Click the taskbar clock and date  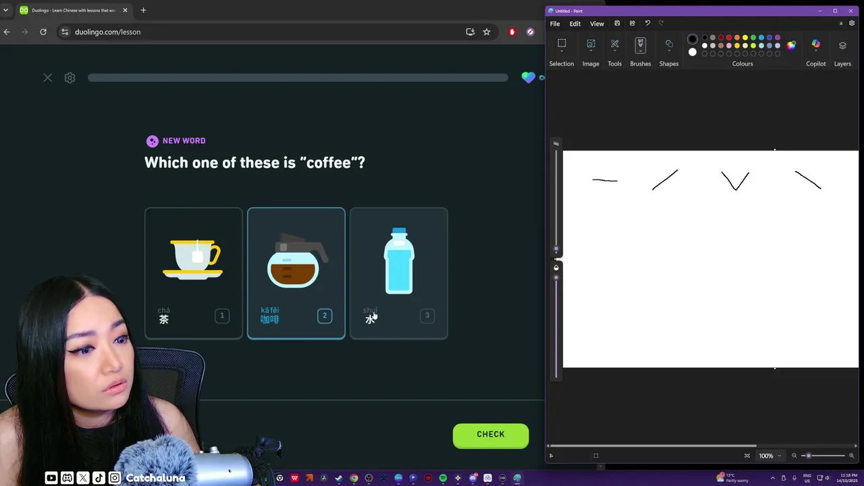[848, 478]
